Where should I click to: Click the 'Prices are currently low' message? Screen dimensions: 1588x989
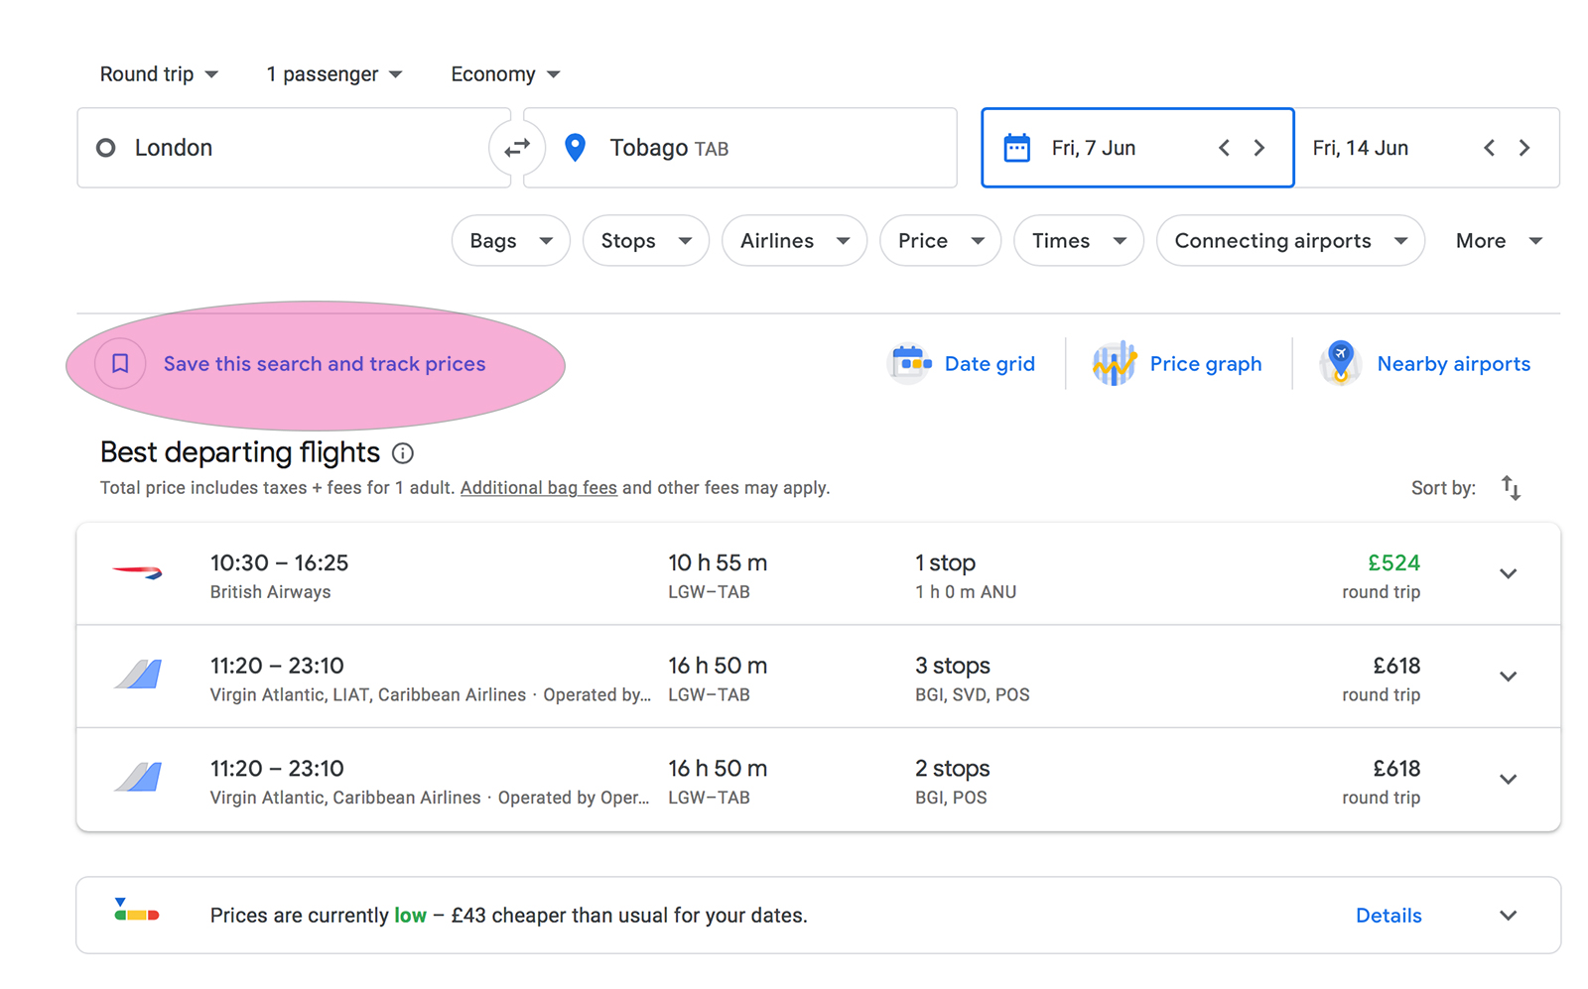click(x=509, y=916)
